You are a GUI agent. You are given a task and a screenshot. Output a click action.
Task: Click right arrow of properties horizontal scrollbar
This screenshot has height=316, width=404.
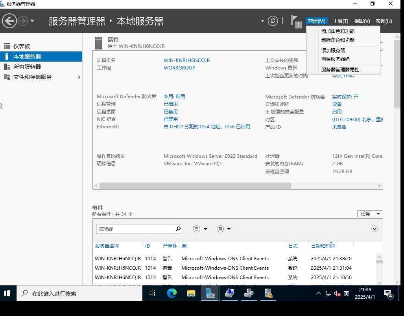point(379,186)
